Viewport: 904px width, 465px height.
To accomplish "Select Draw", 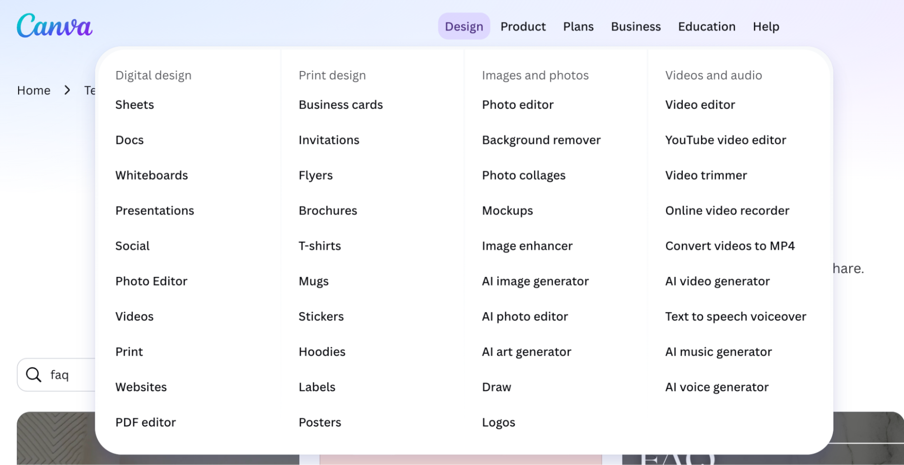I will pyautogui.click(x=497, y=387).
